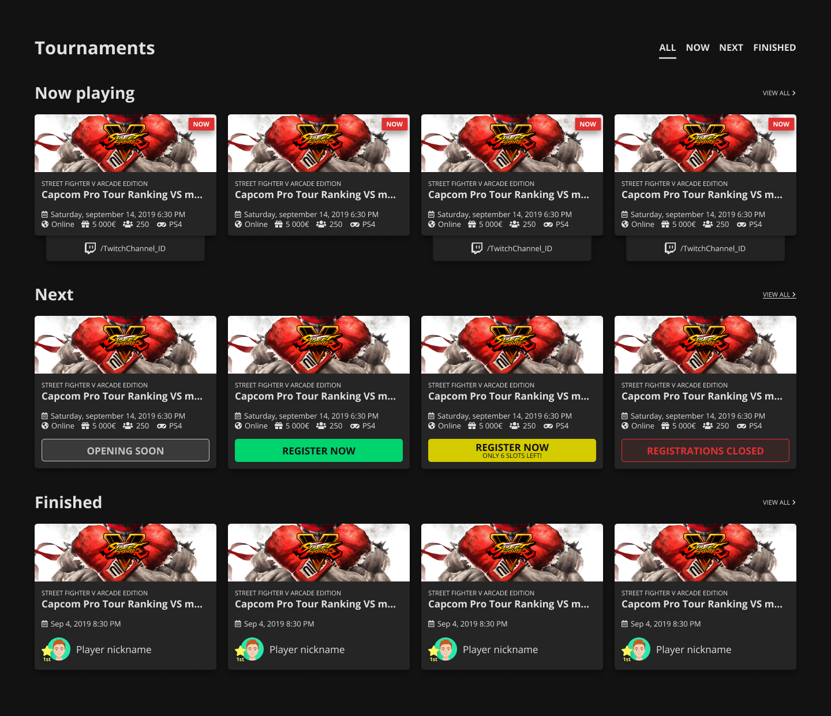The width and height of the screenshot is (831, 716).
Task: Click gift icon on REGISTRATIONS CLOSED card
Action: point(665,426)
